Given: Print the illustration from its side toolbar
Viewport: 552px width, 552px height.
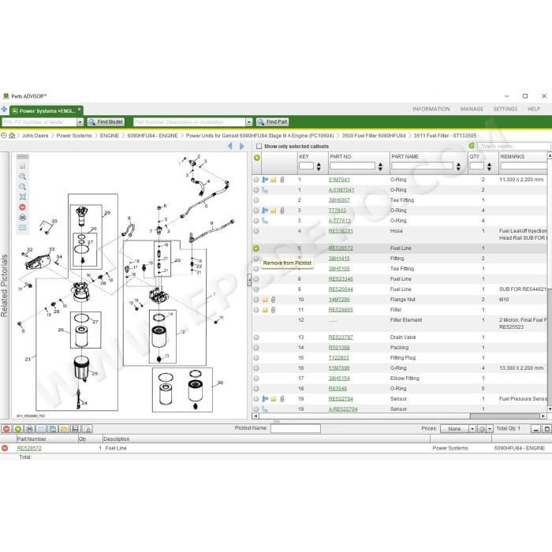Looking at the screenshot, I should pos(23,217).
